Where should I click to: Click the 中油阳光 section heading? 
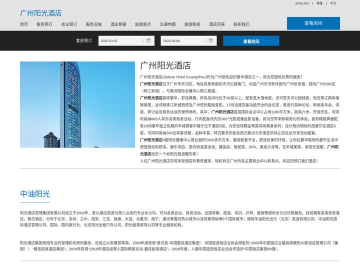pyautogui.click(x=35, y=194)
